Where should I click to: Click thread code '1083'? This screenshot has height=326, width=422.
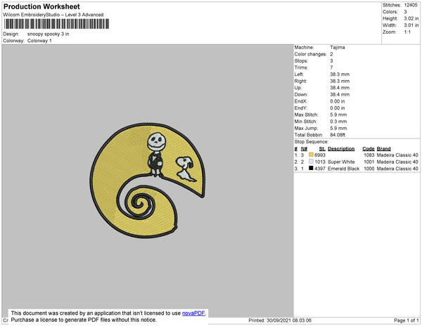coord(369,155)
